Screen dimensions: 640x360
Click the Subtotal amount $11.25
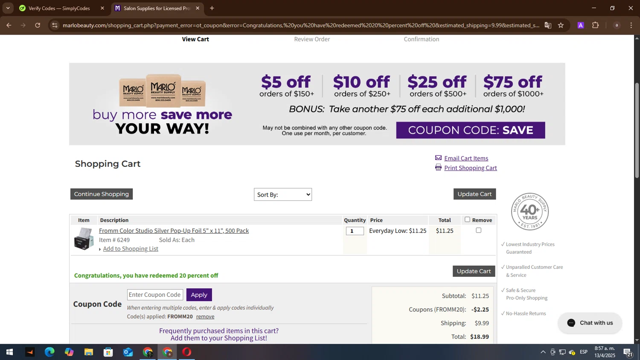click(480, 296)
